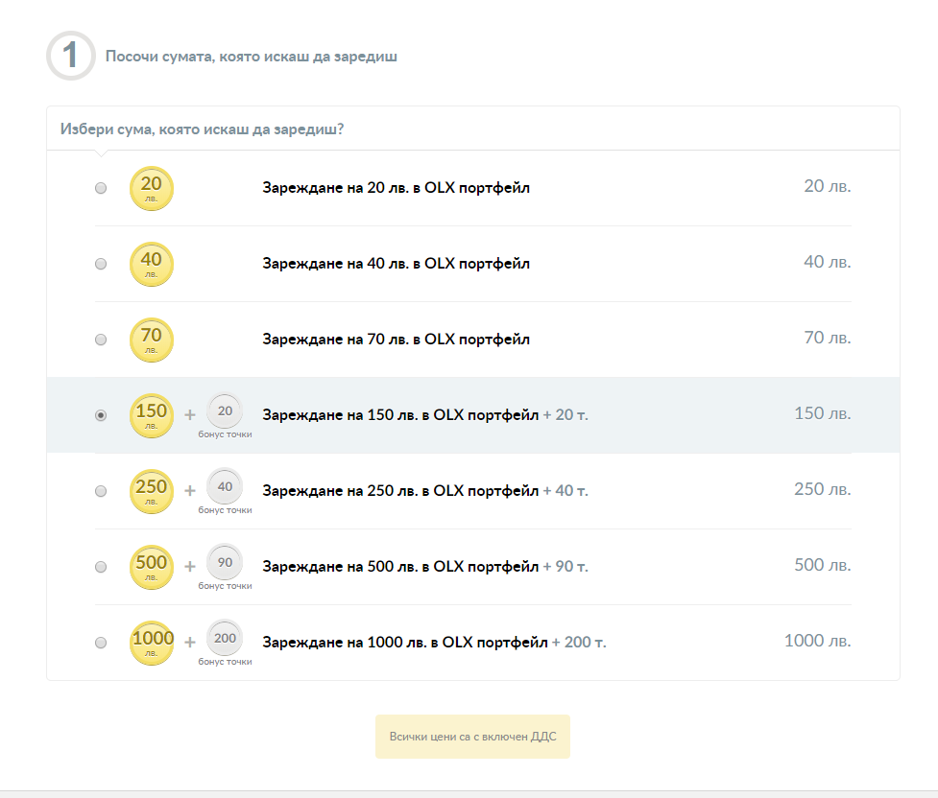Click the step 1 circle number icon

[71, 56]
